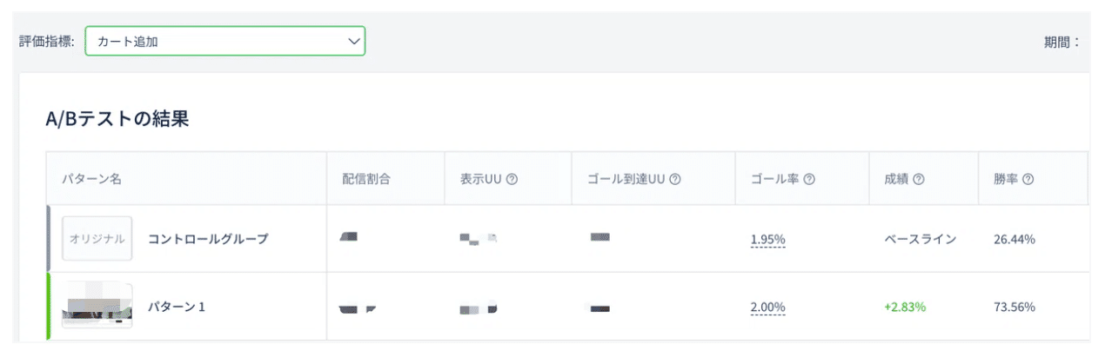
Task: Click the パターン名 column header
Action: pyautogui.click(x=91, y=179)
